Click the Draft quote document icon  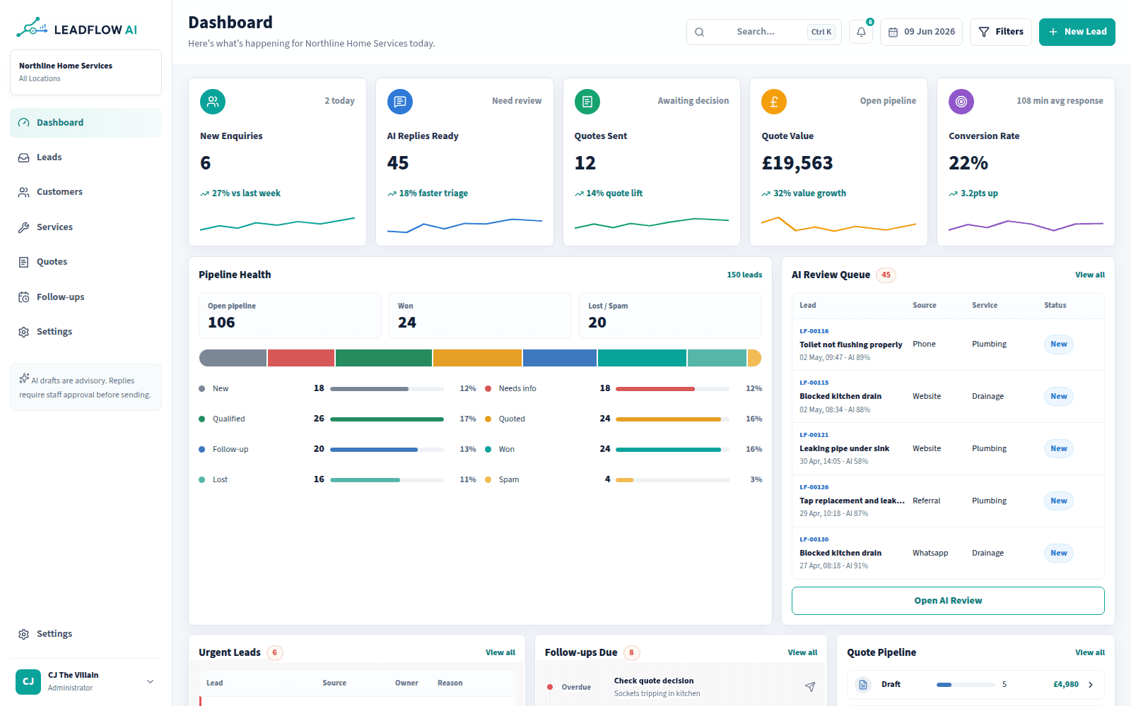coord(863,684)
